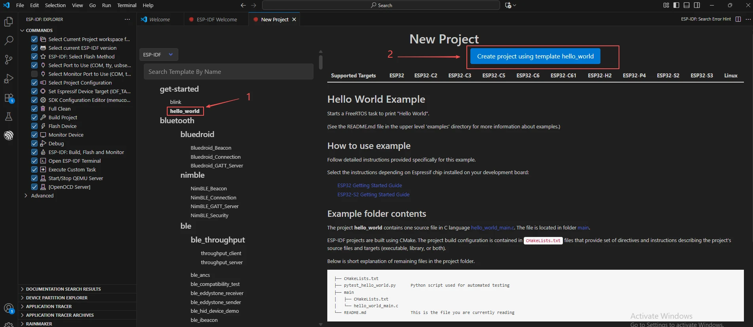
Task: Open the Source Control view
Action: pyautogui.click(x=8, y=60)
